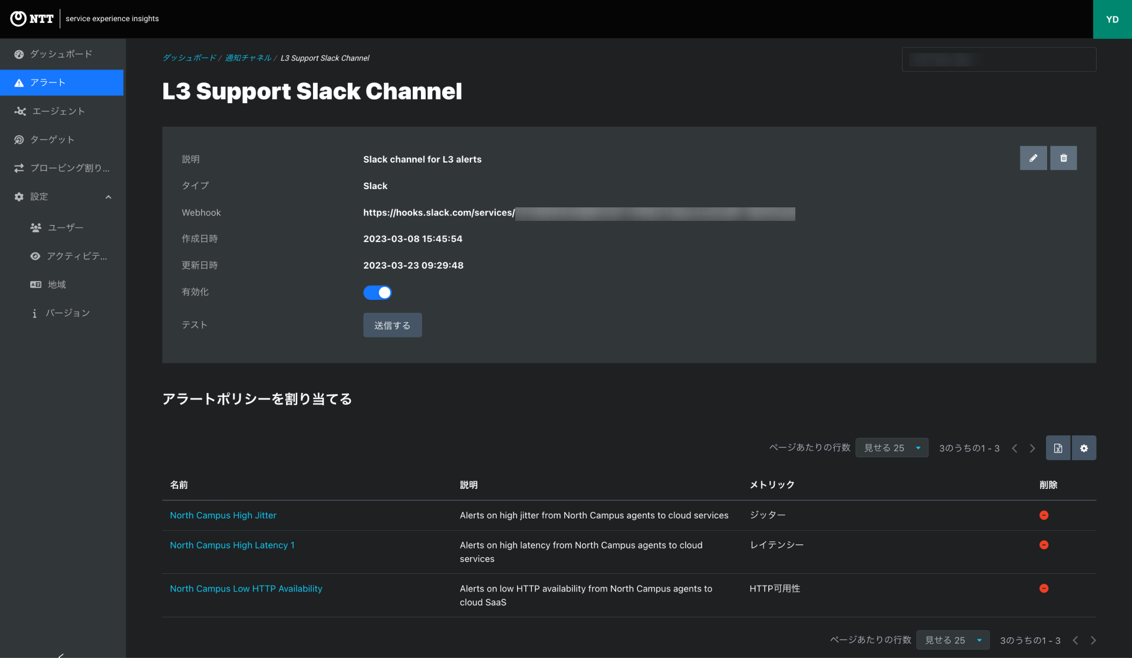The width and height of the screenshot is (1132, 658).
Task: Click the dashboard gauge icon in sidebar
Action: [x=19, y=54]
